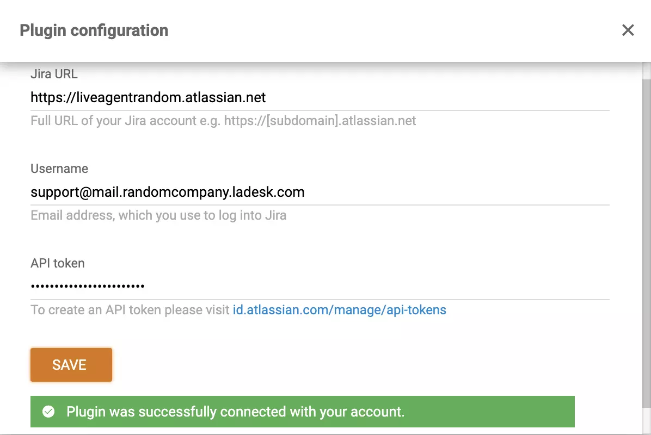
Task: Click the API token field label
Action: coord(57,263)
